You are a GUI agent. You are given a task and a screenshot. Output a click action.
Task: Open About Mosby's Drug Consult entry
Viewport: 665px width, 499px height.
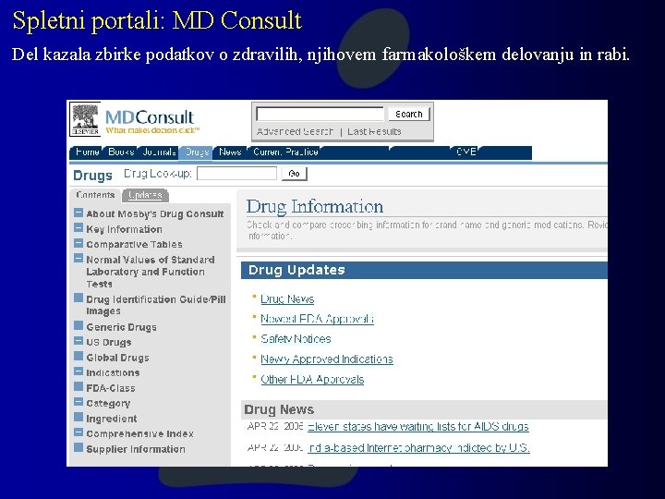155,213
